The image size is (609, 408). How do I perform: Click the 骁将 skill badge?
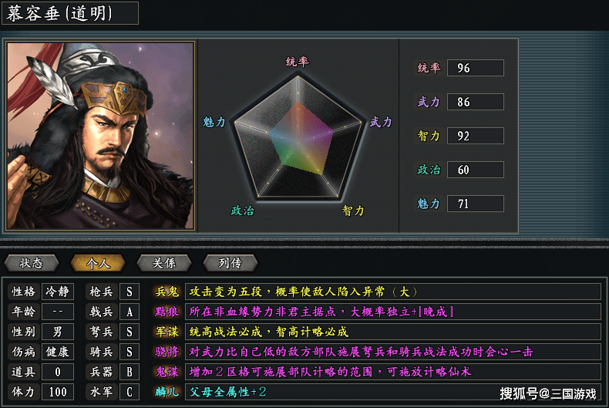[167, 352]
